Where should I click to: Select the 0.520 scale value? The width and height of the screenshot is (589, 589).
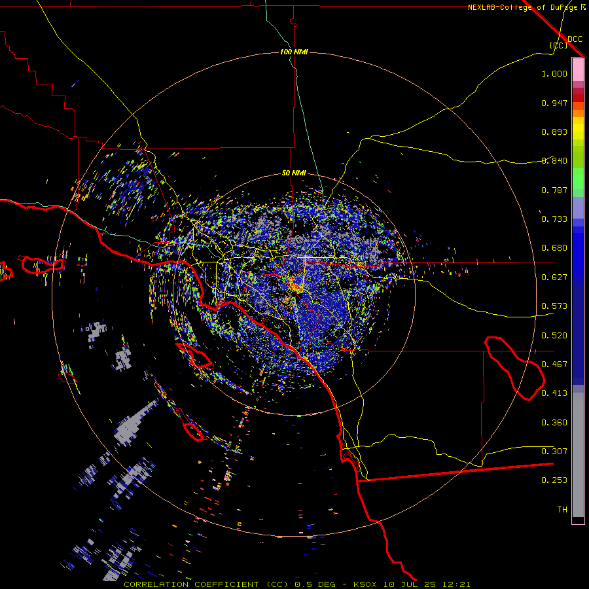[554, 336]
